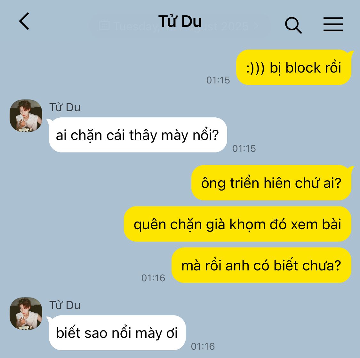Open Tử Du's avatar beside first reply
Image resolution: width=360 pixels, height=358 pixels.
[x=26, y=116]
